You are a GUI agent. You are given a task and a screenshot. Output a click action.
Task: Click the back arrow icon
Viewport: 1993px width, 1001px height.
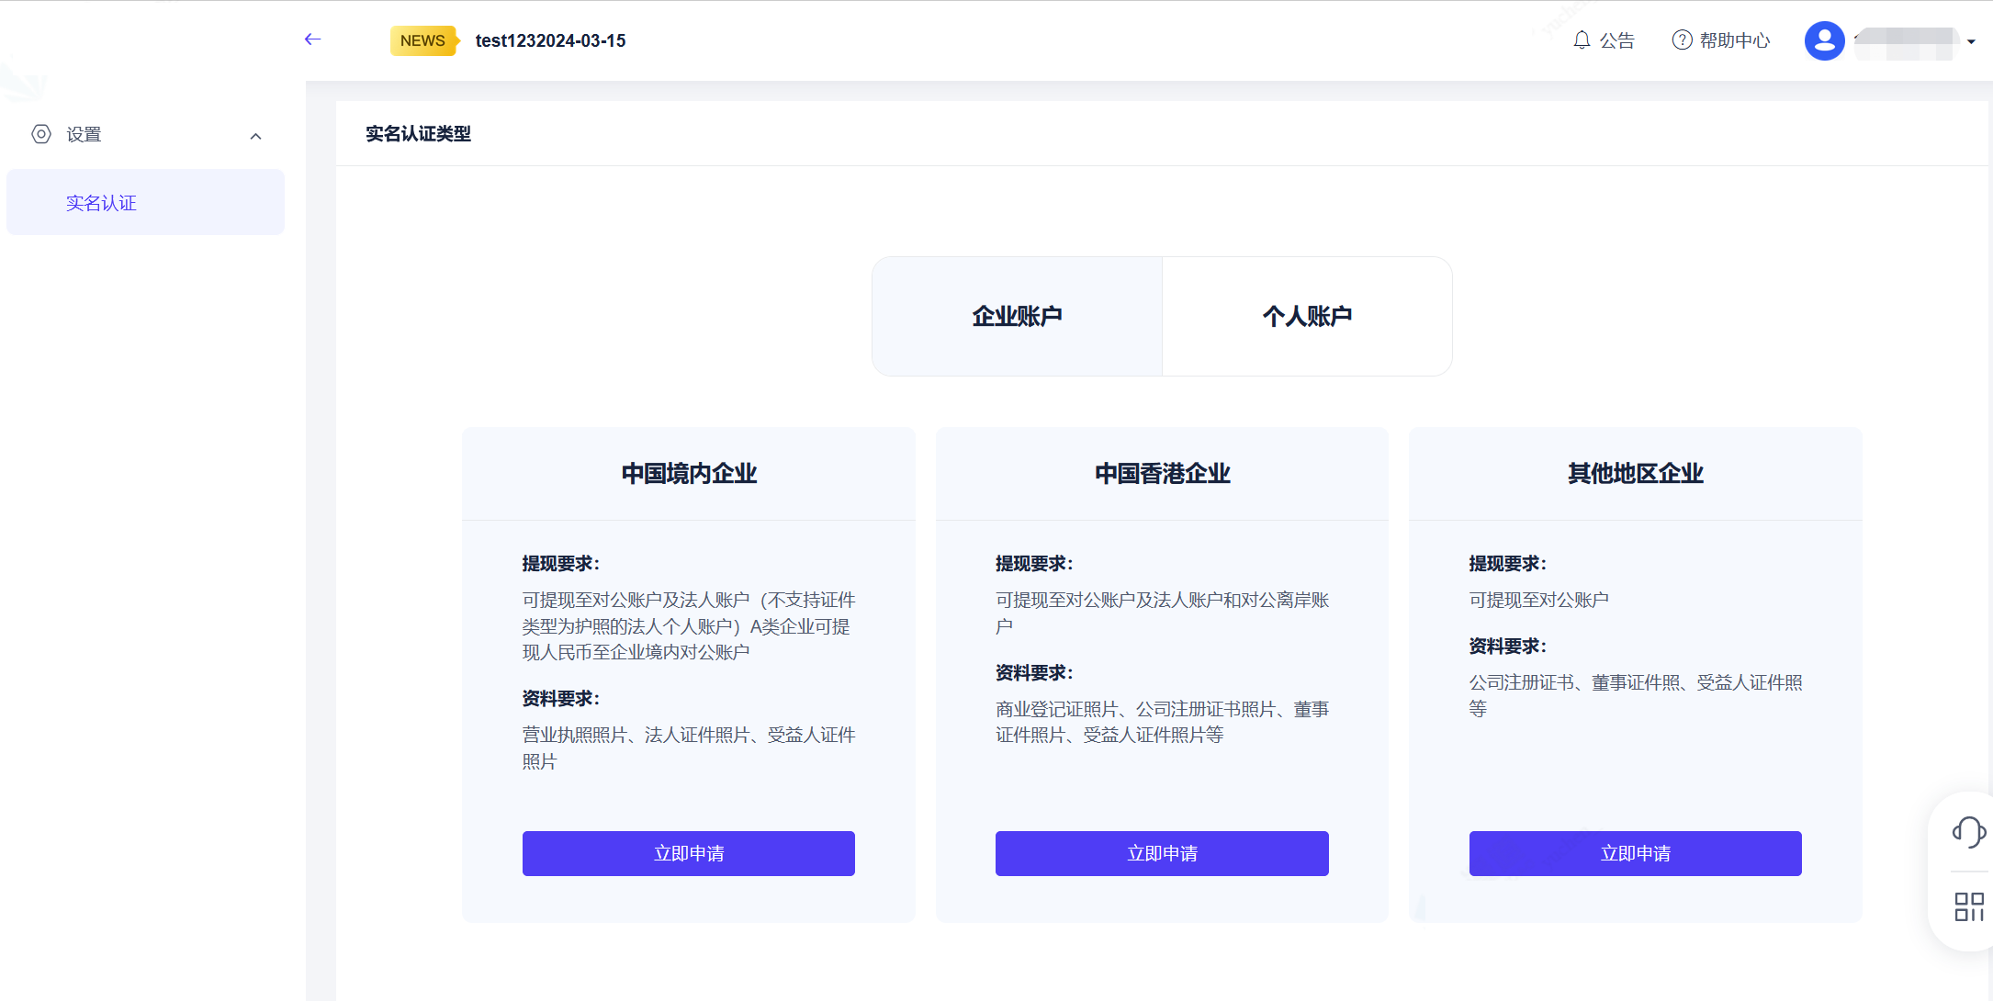[x=312, y=39]
